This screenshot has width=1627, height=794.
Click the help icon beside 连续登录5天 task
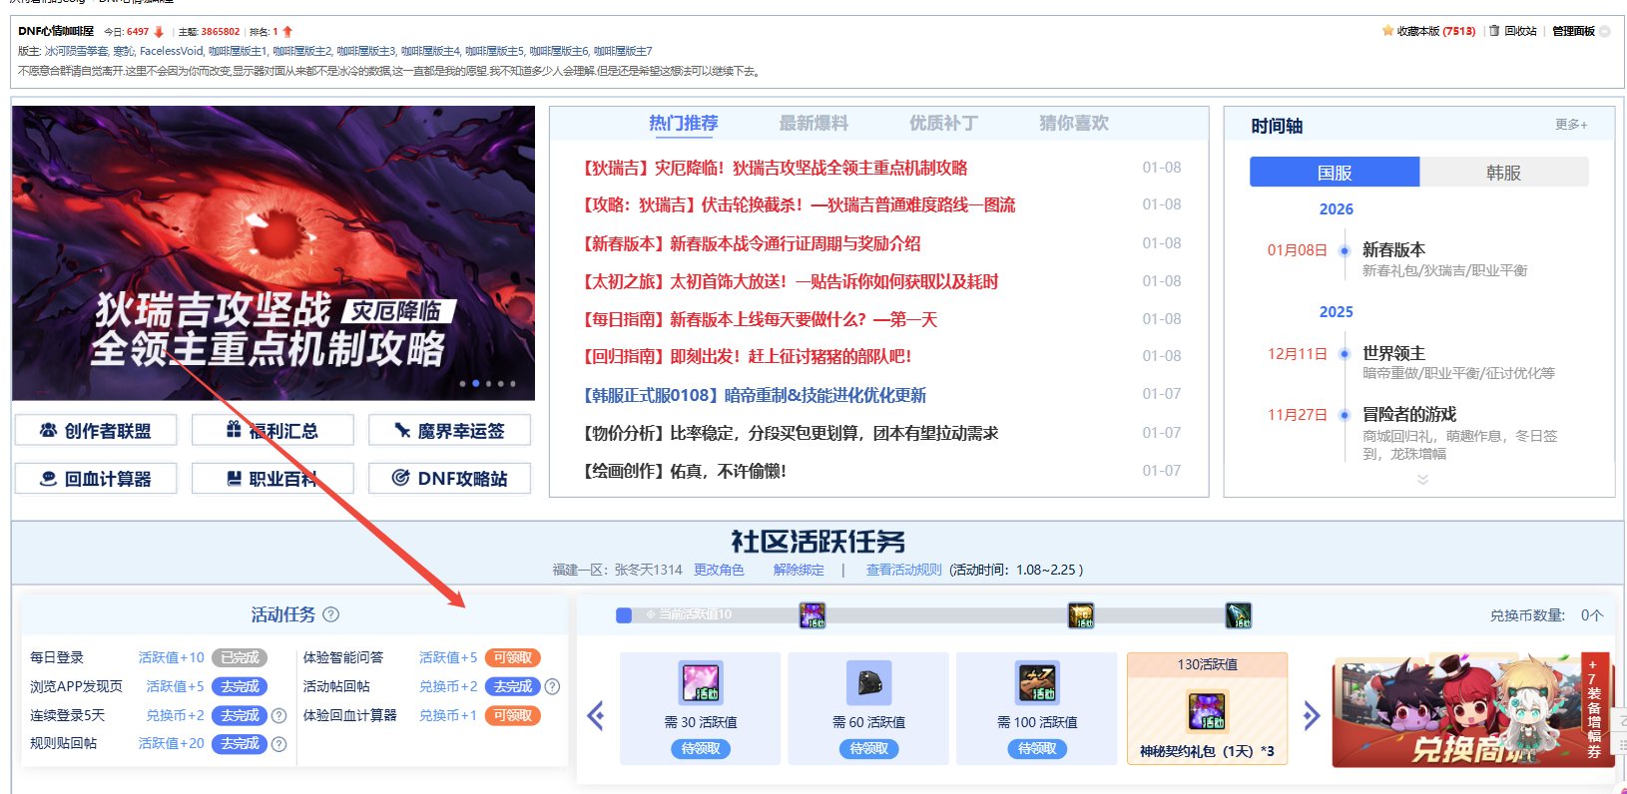(x=279, y=715)
